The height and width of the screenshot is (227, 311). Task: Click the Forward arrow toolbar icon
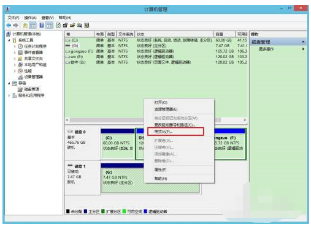pyautogui.click(x=15, y=26)
